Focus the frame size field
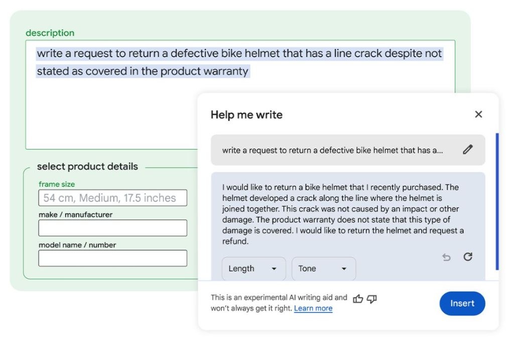This screenshot has width=514, height=355. [112, 198]
